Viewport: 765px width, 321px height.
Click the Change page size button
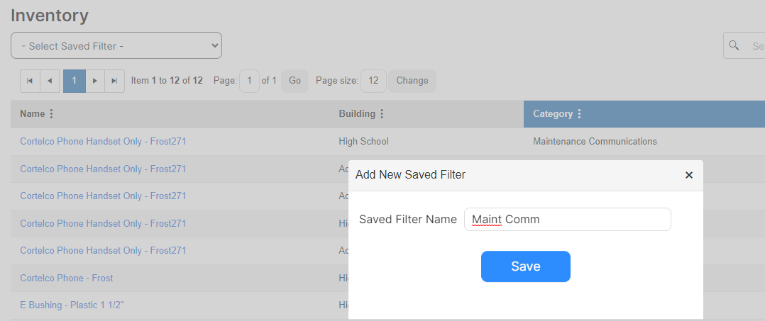pyautogui.click(x=412, y=81)
